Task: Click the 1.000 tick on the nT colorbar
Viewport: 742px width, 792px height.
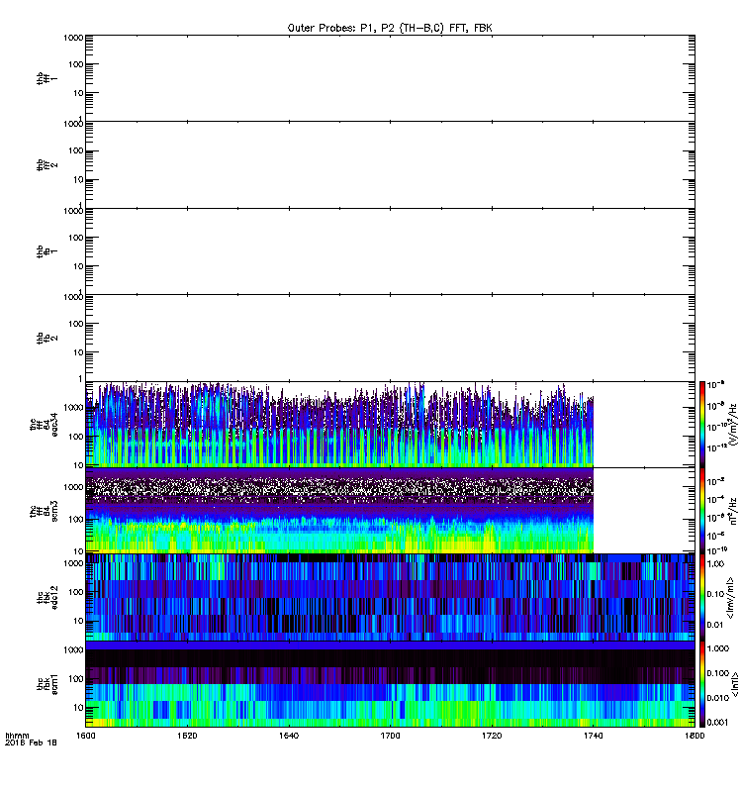Action: [x=718, y=648]
